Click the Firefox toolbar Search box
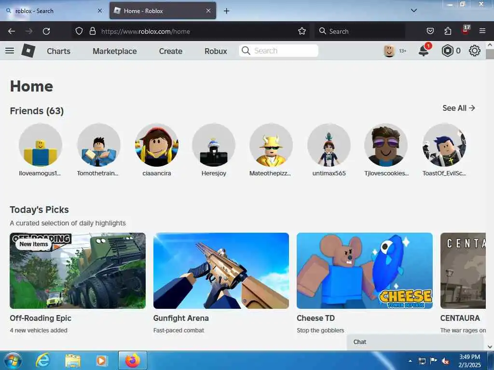Image resolution: width=494 pixels, height=370 pixels. (x=359, y=31)
